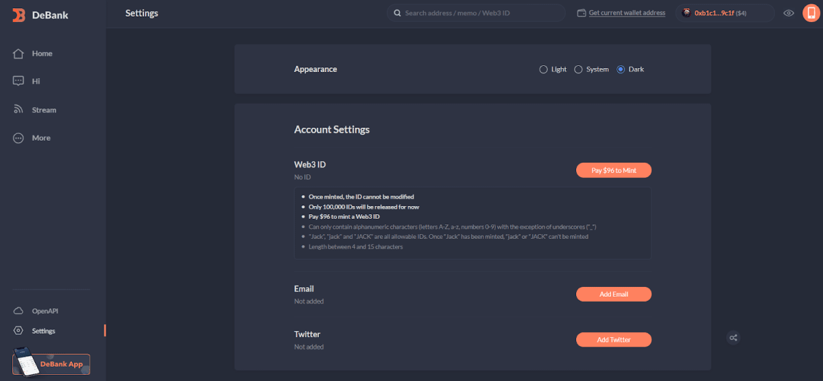Open the Stream feed icon
This screenshot has width=823, height=381.
pos(19,110)
